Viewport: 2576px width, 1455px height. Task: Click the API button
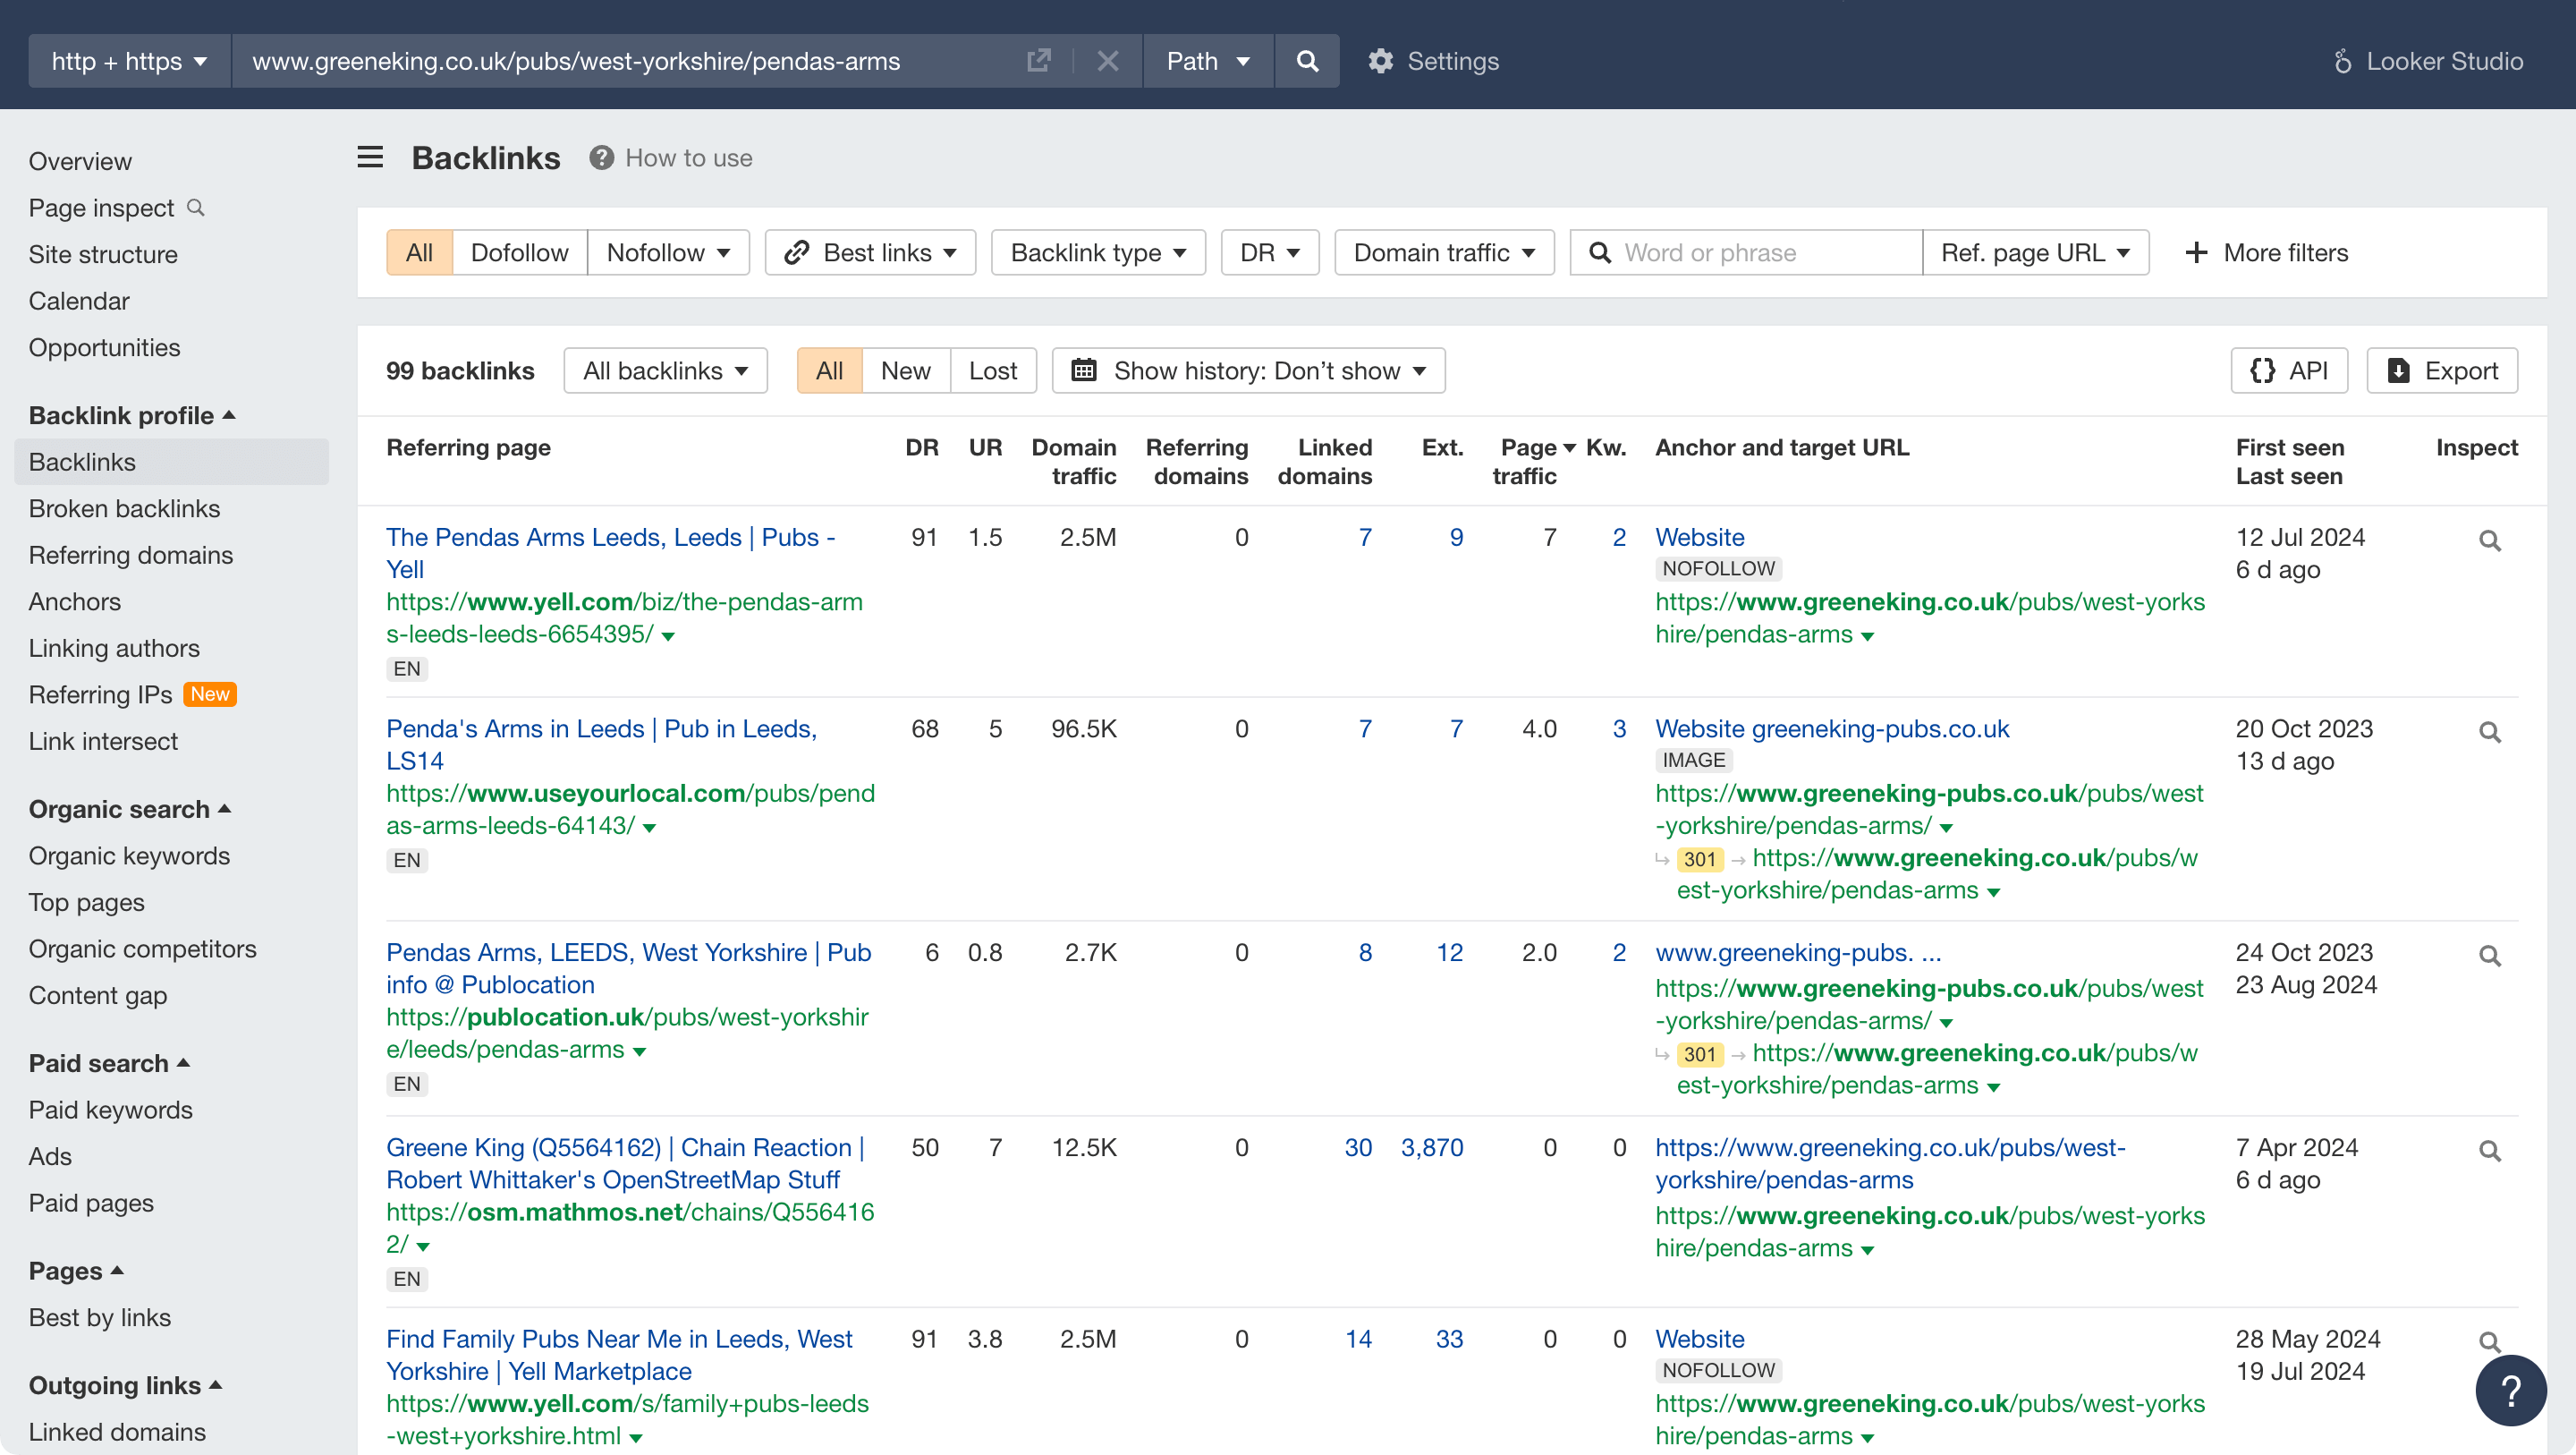coord(2289,370)
